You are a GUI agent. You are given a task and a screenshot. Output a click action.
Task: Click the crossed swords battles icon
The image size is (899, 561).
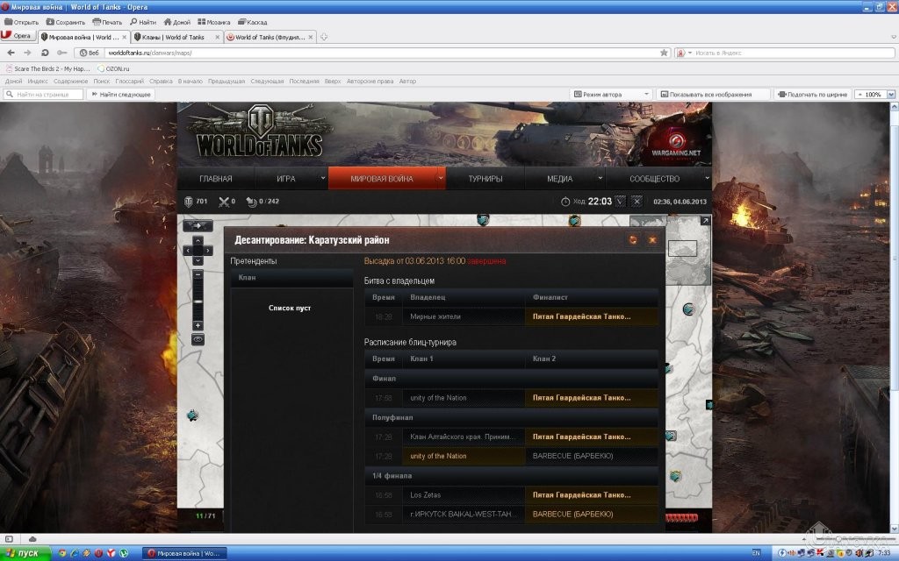coord(223,202)
